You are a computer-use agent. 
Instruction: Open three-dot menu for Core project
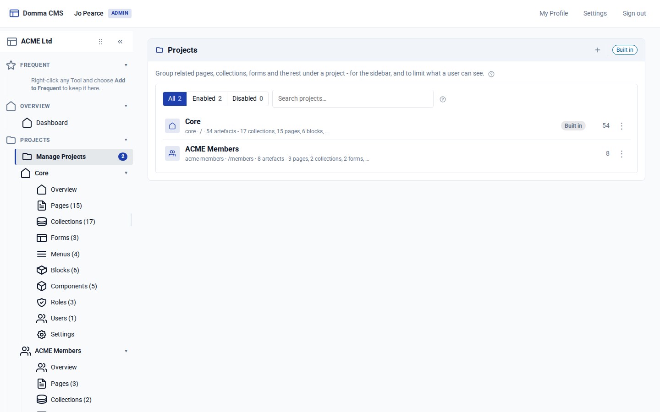click(x=621, y=126)
